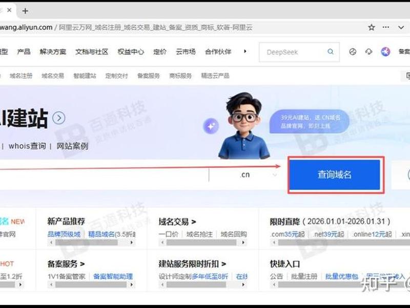Click the 公告 link in 快捷入口
This screenshot has height=308, width=410.
pos(276,276)
